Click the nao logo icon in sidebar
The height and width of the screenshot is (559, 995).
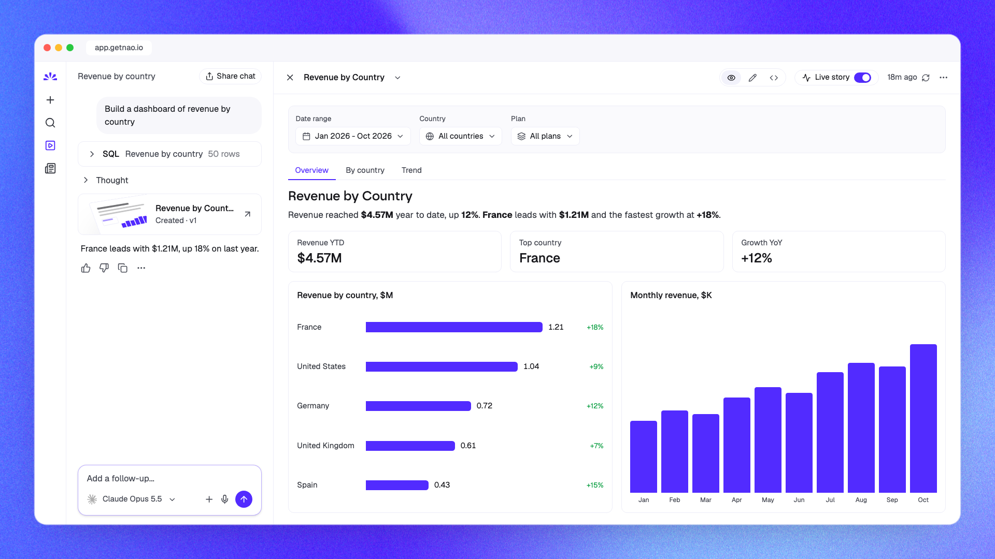(x=50, y=77)
